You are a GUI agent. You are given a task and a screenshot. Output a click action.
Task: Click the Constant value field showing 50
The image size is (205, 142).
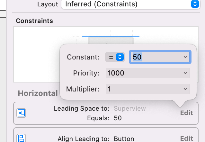coord(156,57)
